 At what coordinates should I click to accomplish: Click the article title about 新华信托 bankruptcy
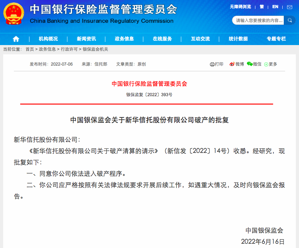pos(150,120)
